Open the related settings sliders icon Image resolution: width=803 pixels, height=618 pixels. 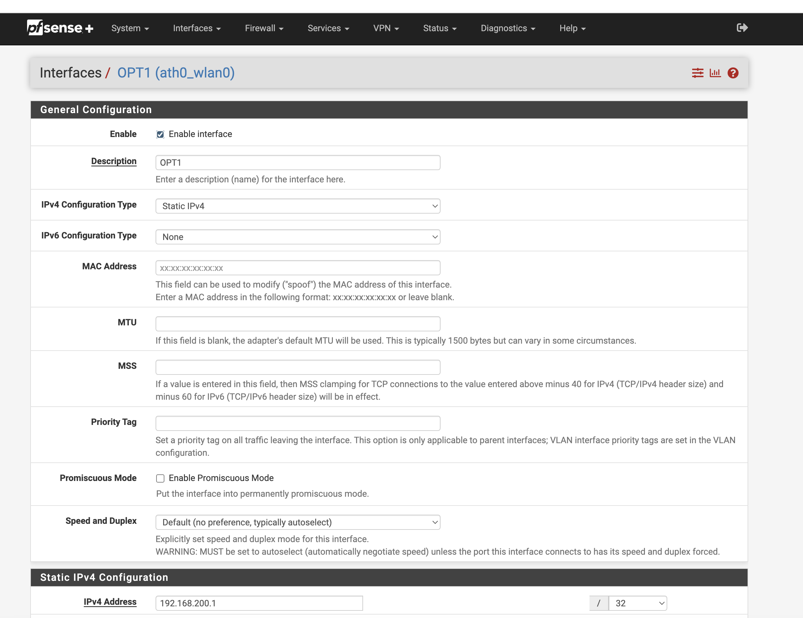pos(698,73)
